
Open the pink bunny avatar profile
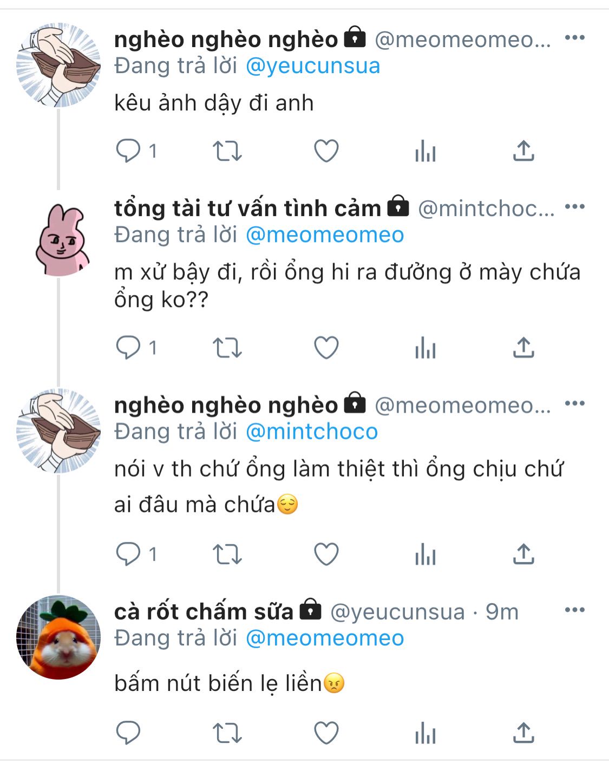[x=60, y=239]
